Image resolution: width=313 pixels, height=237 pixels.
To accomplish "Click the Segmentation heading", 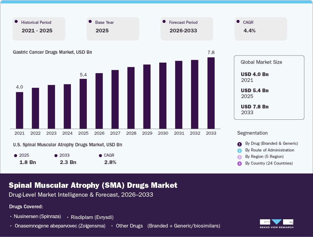I will [252, 133].
